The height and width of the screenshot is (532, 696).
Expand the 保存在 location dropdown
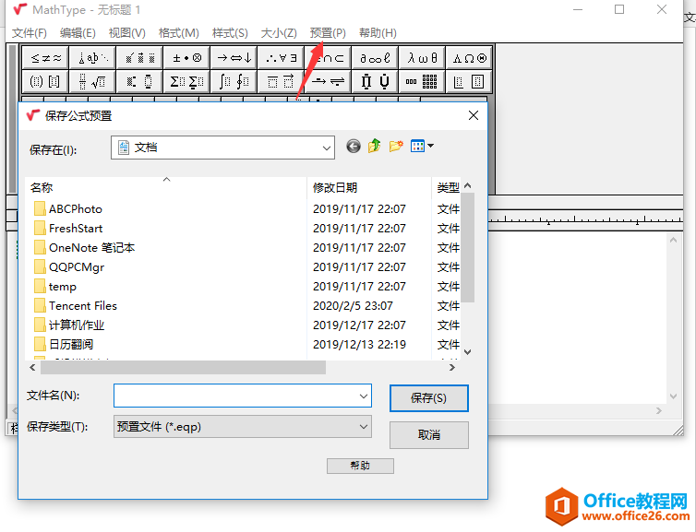(x=326, y=148)
